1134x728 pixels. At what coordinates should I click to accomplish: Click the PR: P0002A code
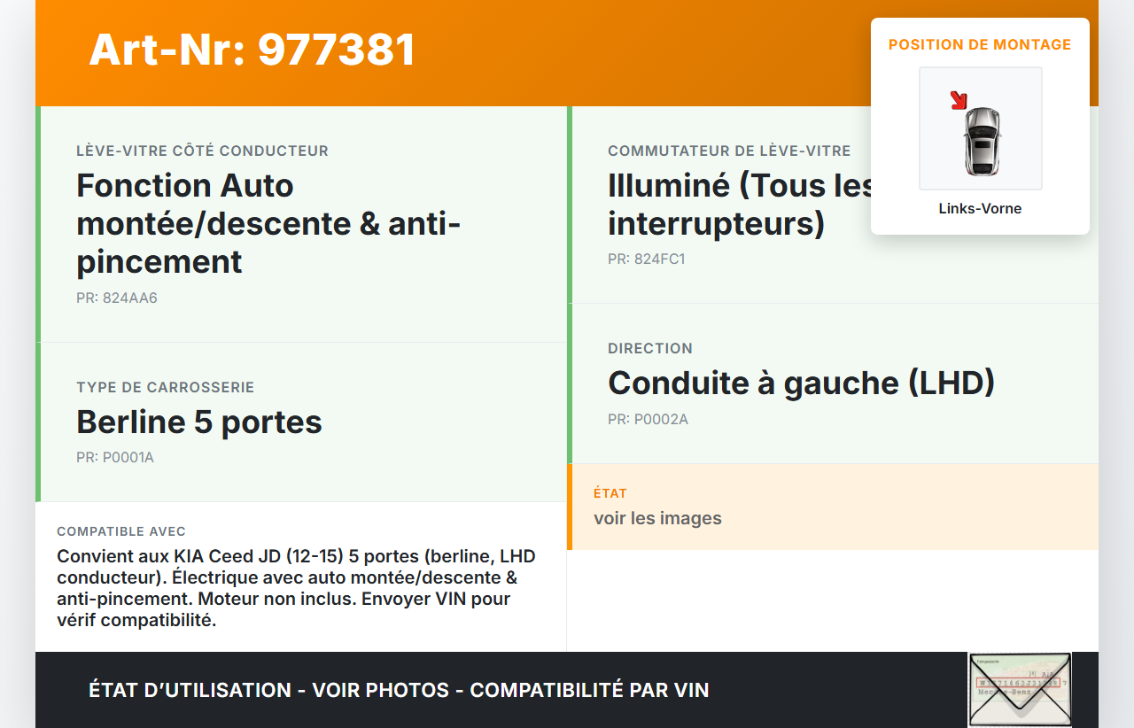648,420
